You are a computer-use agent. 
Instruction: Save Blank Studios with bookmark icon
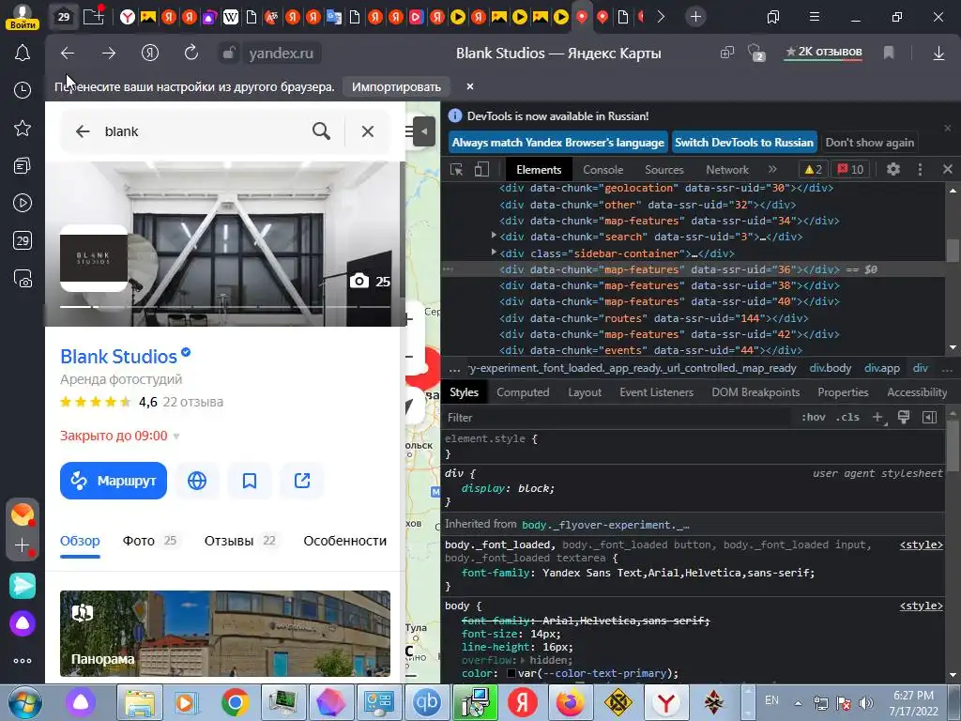pyautogui.click(x=250, y=481)
